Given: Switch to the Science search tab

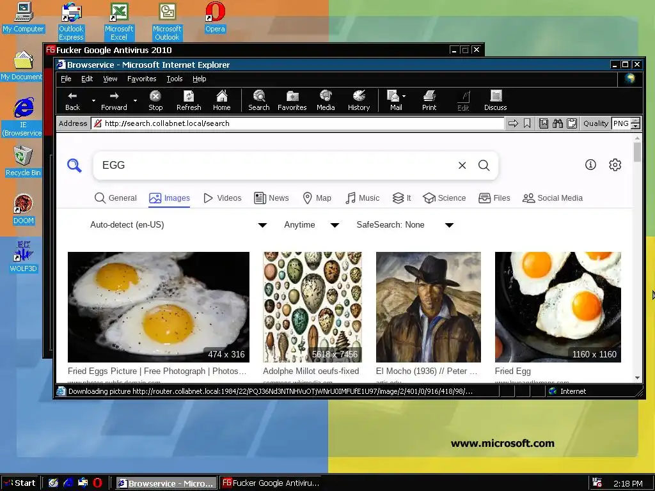Looking at the screenshot, I should click(x=444, y=198).
